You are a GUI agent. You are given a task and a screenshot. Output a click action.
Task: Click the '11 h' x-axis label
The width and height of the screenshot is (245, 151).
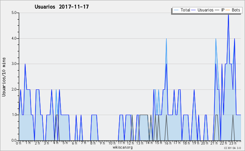point(121,143)
